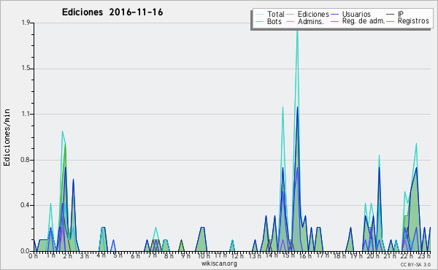
Task: Click the 1.1 y-axis value
Action: tap(26, 114)
